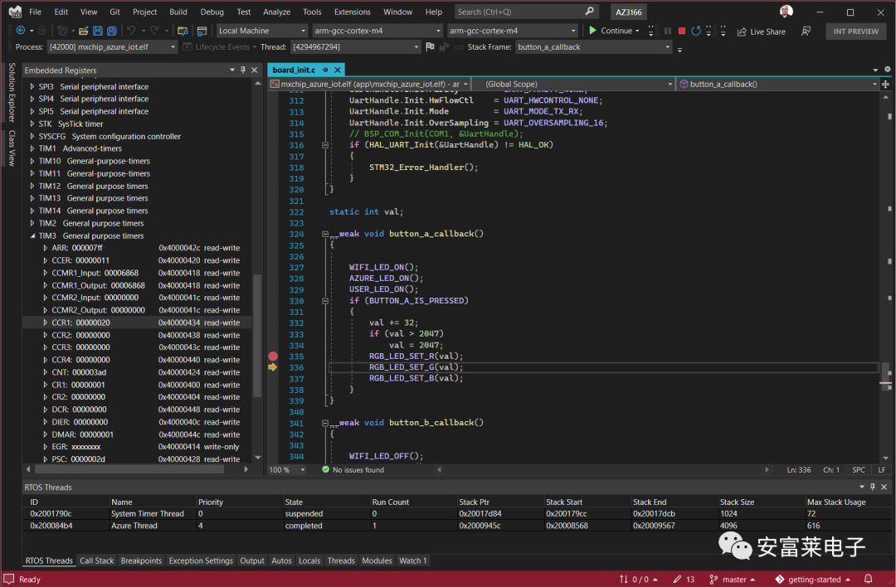Click the breakpoint red dot on line 335
This screenshot has width=896, height=587.
pyautogui.click(x=273, y=357)
